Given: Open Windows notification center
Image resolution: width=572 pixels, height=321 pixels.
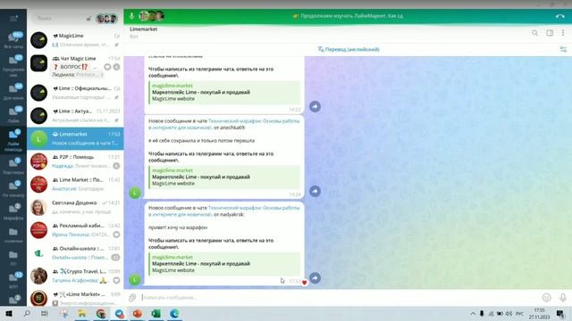Looking at the screenshot, I should tap(560, 313).
